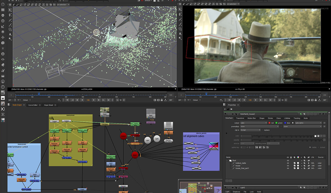This screenshot has width=331, height=193.
Task: Play backward in the 3D viewer timeline
Action: [82, 100]
